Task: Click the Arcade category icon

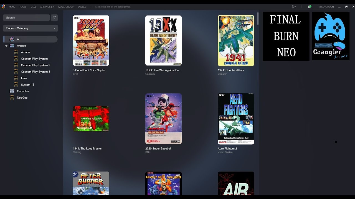Action: (x=12, y=46)
